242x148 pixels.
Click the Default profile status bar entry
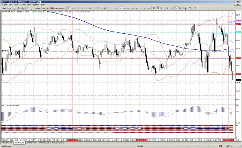pyautogui.click(x=141, y=146)
